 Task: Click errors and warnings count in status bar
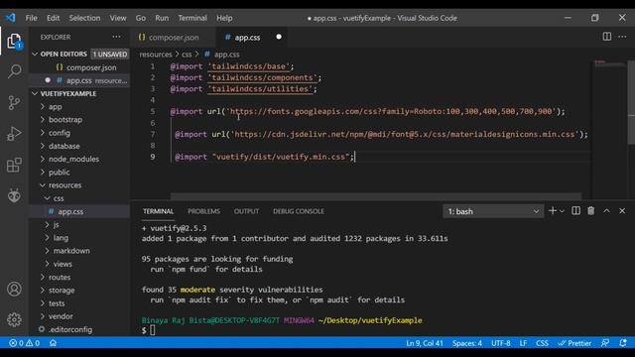pyautogui.click(x=24, y=343)
